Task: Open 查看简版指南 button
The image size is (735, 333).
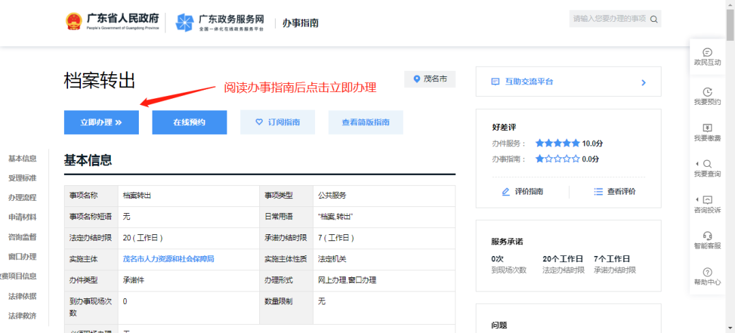Action: [x=365, y=123]
